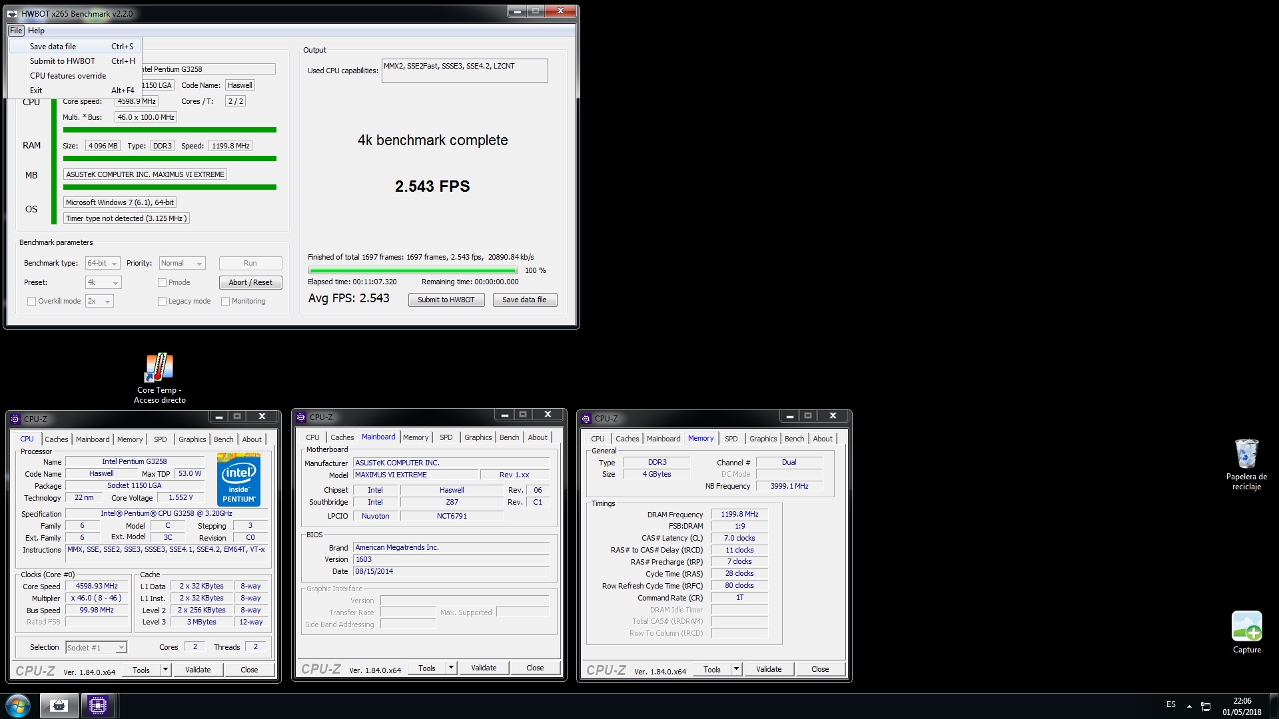Click the Used CPU capabilities text box
This screenshot has height=719, width=1279.
coord(464,71)
